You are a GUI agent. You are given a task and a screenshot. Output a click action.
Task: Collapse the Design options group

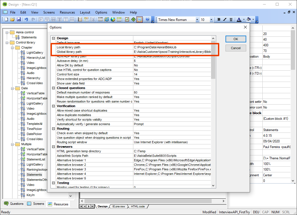tap(53, 38)
